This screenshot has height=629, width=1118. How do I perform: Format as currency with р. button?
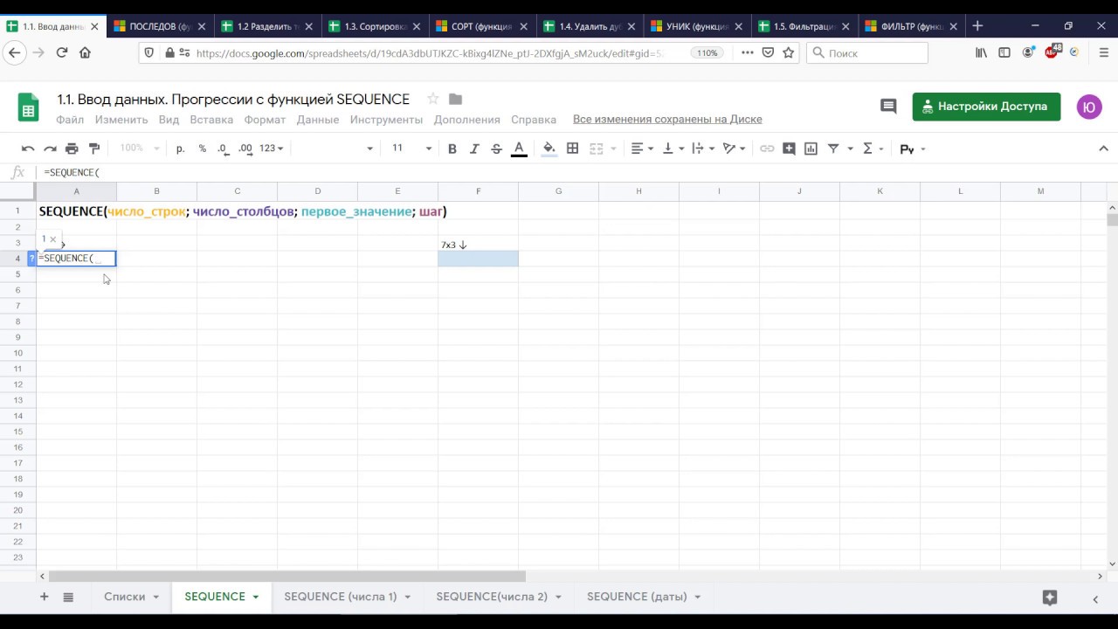181,149
